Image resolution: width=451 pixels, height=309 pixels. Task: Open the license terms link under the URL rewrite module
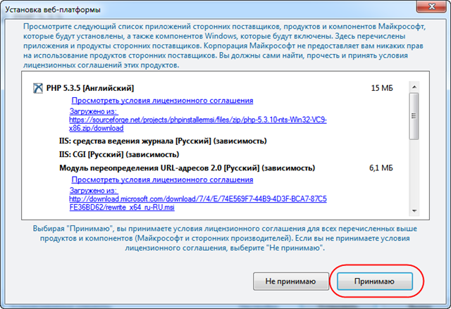tap(162, 179)
